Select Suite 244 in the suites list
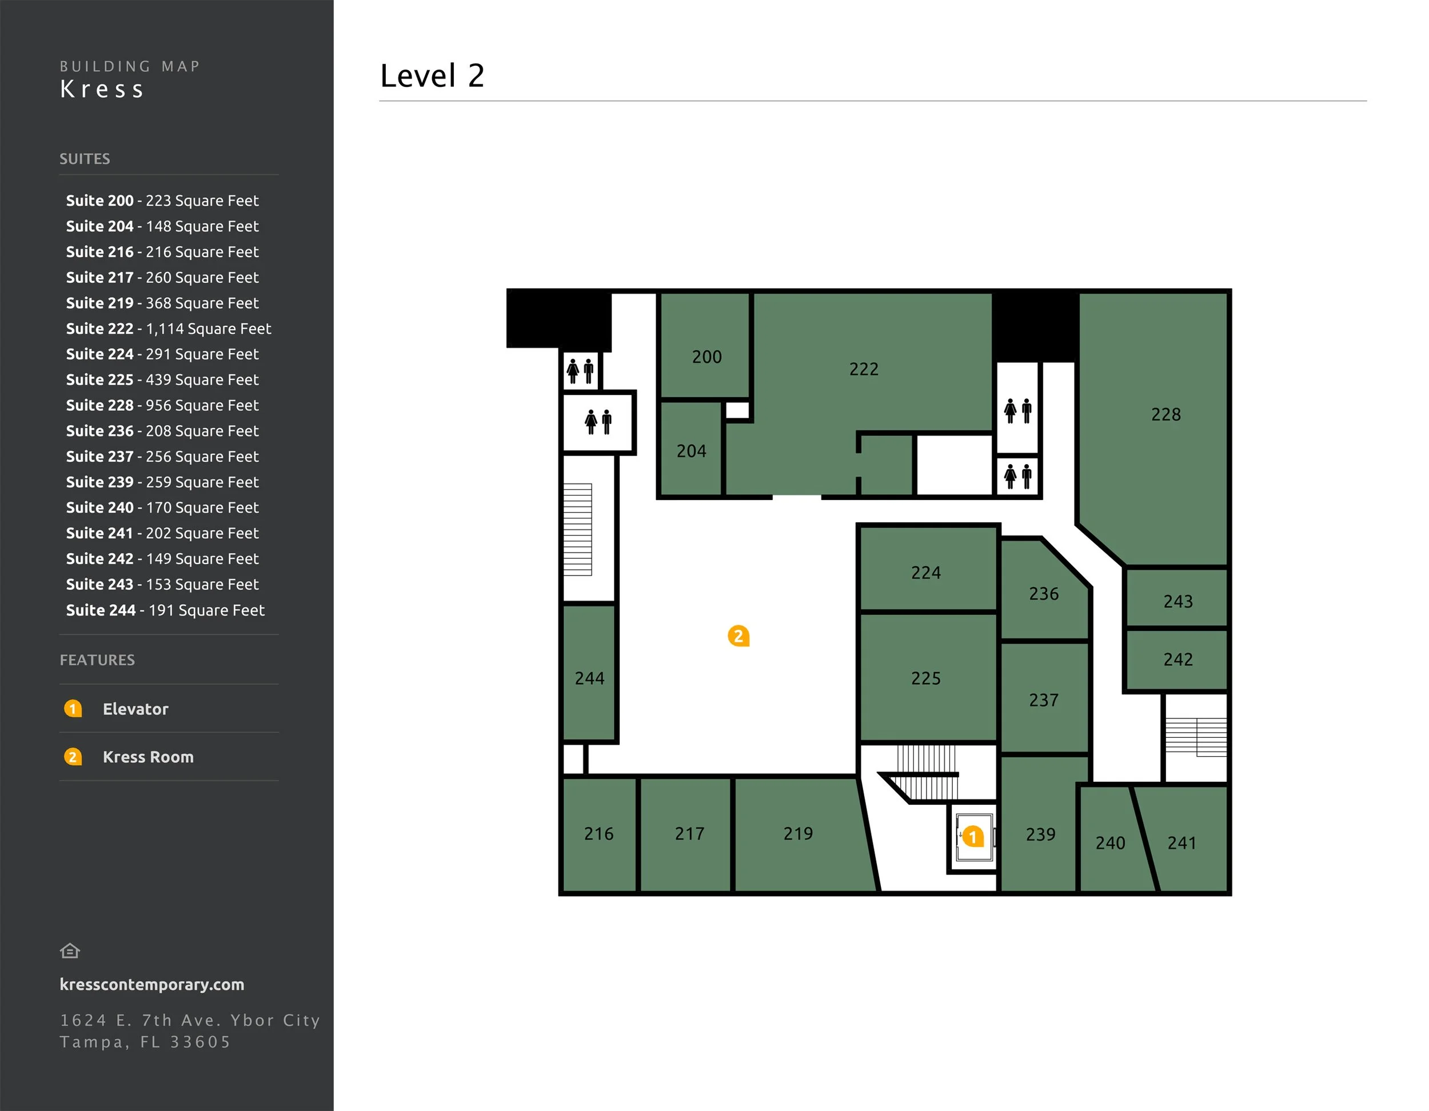This screenshot has width=1429, height=1111. pyautogui.click(x=165, y=610)
